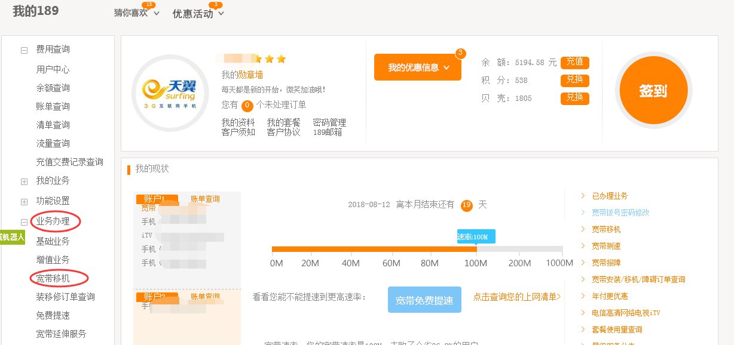Screen dimensions: 734x345
Task: Collapse the 业务办理 tree section
Action: [25, 222]
